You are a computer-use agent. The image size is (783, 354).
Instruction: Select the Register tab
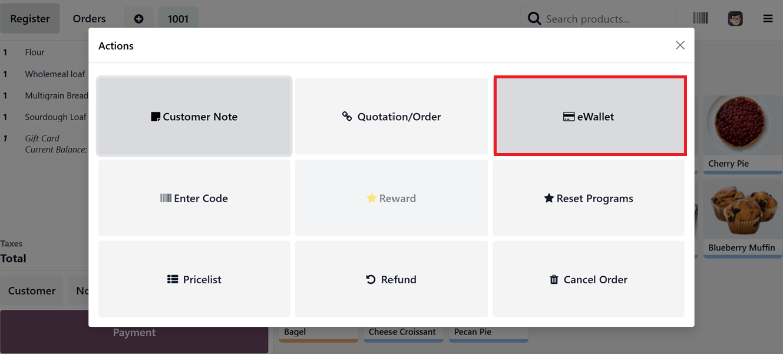point(30,18)
